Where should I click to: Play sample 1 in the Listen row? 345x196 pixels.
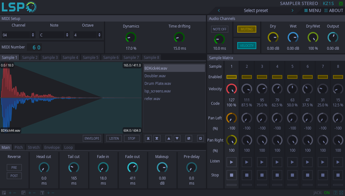coord(232,162)
